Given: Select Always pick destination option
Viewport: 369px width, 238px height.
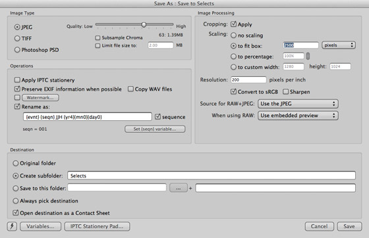Looking at the screenshot, I should click(16, 201).
